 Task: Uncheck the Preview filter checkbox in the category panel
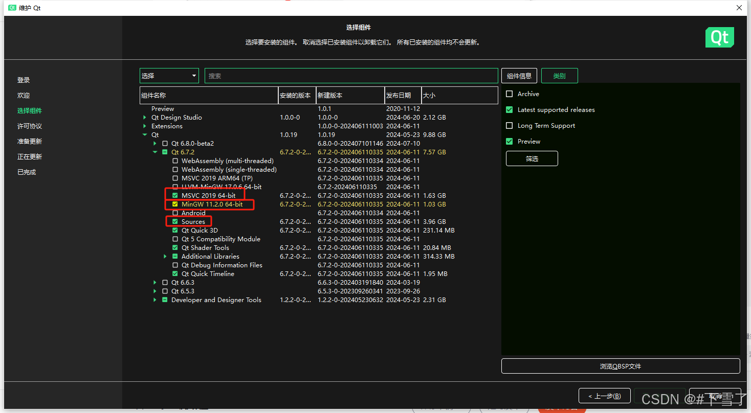point(509,142)
